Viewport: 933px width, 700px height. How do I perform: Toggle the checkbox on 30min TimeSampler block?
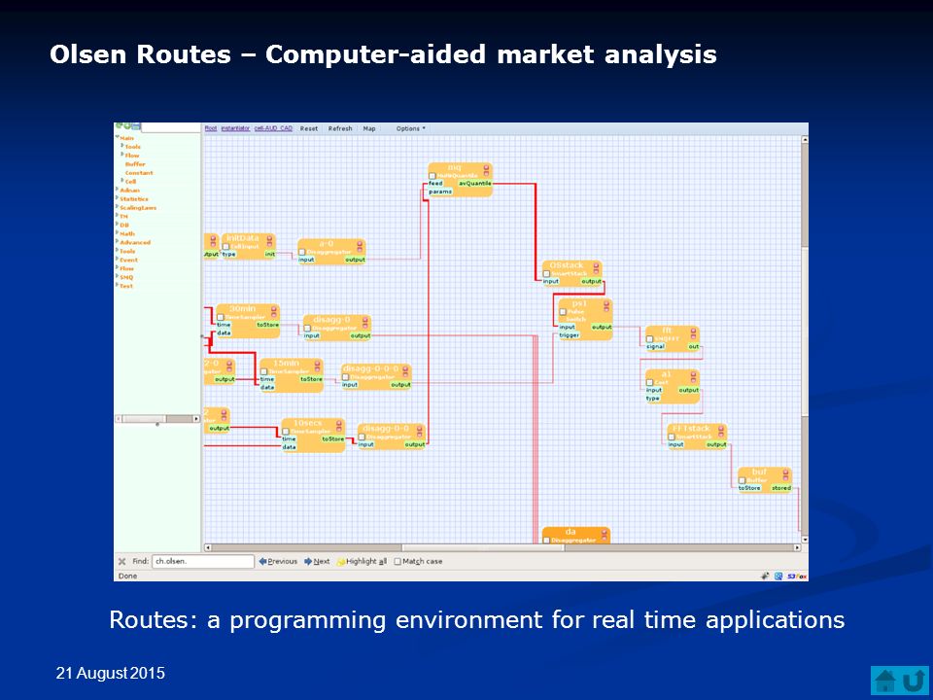coord(221,317)
